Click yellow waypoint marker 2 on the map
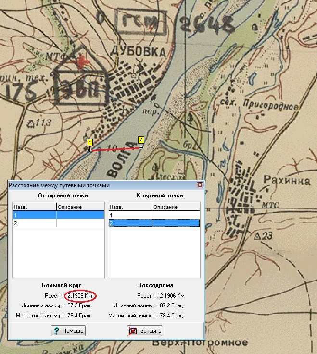Screen dimensions: 317x354 point(141,140)
